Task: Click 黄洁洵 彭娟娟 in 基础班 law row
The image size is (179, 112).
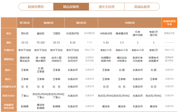Action: coord(41,106)
